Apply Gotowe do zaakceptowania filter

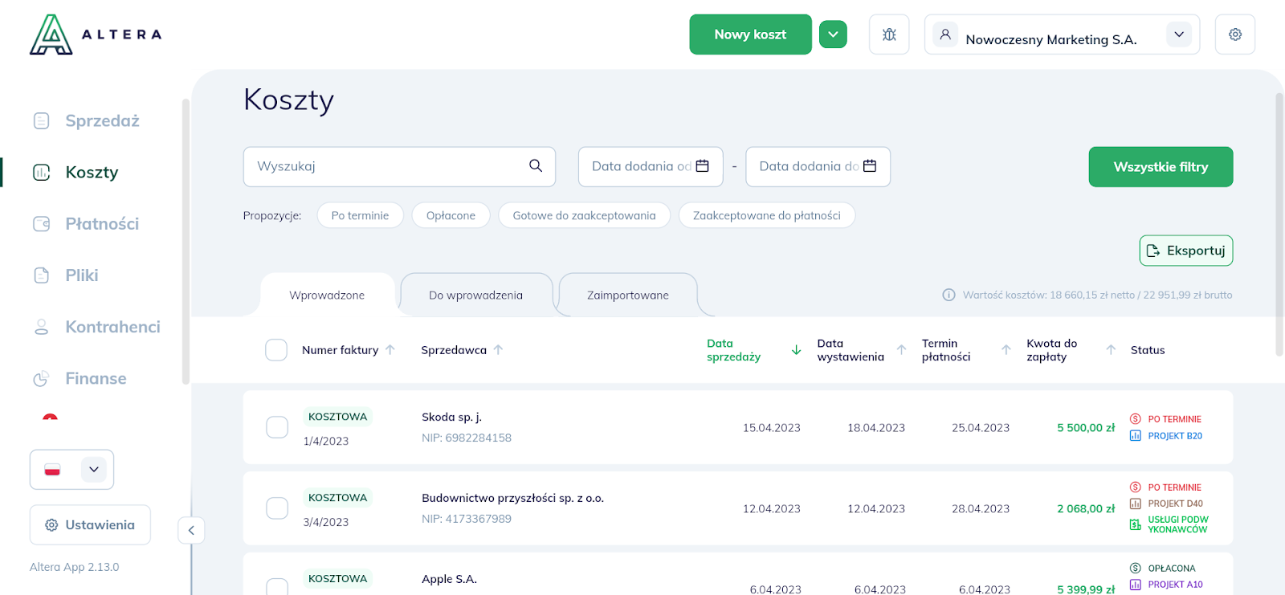[584, 215]
